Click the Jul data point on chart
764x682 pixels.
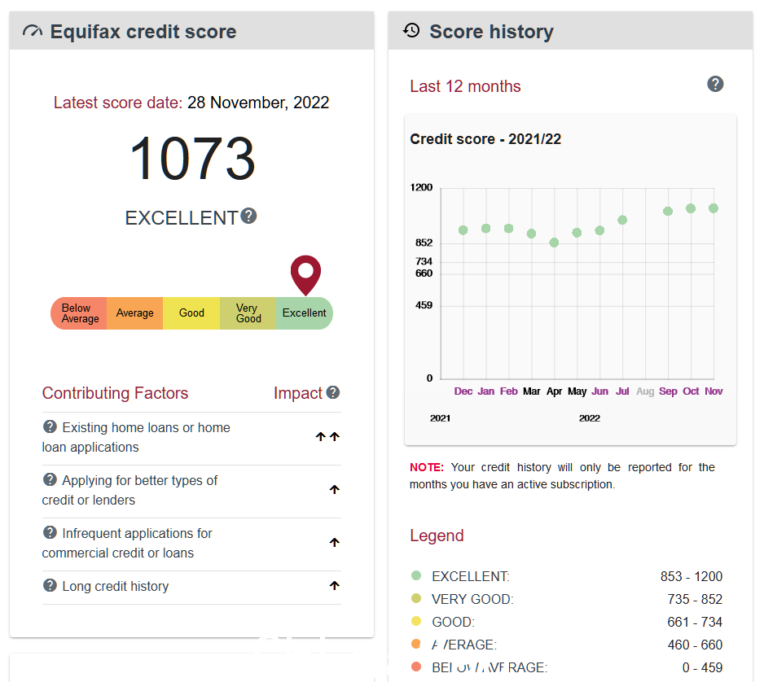[x=622, y=220]
